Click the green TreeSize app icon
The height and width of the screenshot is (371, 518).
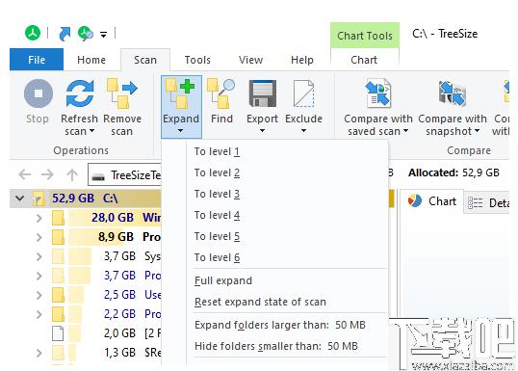[x=33, y=33]
